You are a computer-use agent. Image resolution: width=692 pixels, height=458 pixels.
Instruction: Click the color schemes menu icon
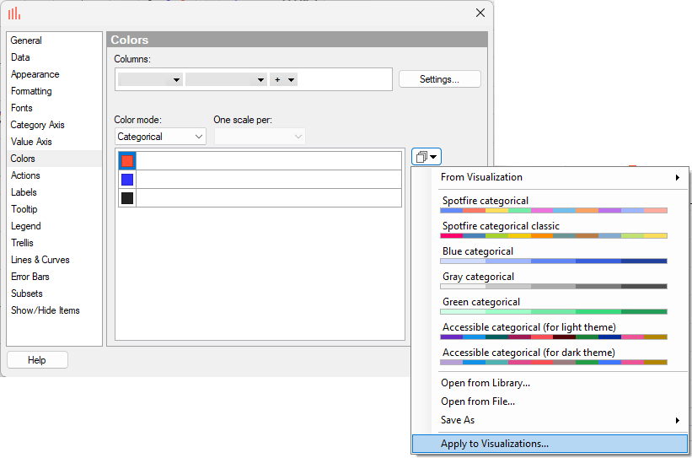pos(426,156)
